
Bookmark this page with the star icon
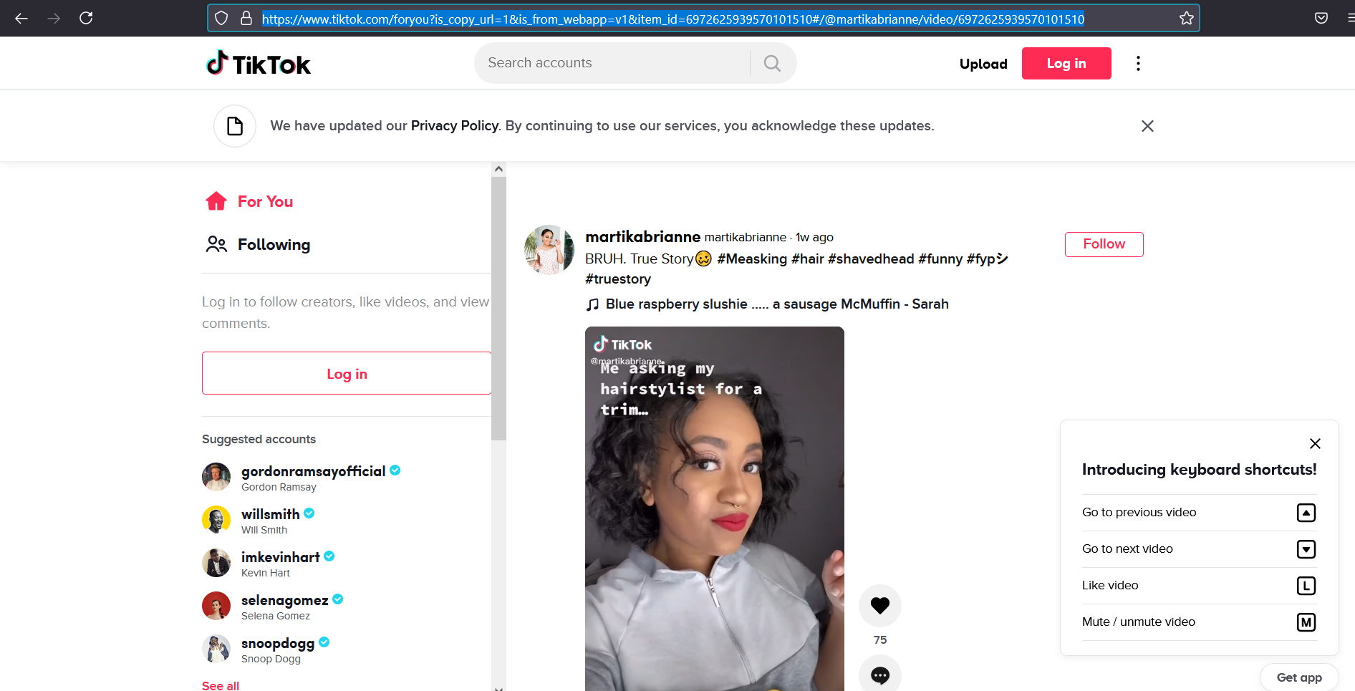[x=1186, y=19]
